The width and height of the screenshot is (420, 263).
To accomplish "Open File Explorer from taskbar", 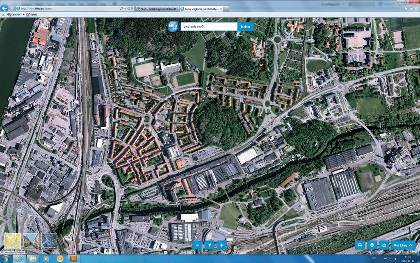I will pyautogui.click(x=33, y=259).
